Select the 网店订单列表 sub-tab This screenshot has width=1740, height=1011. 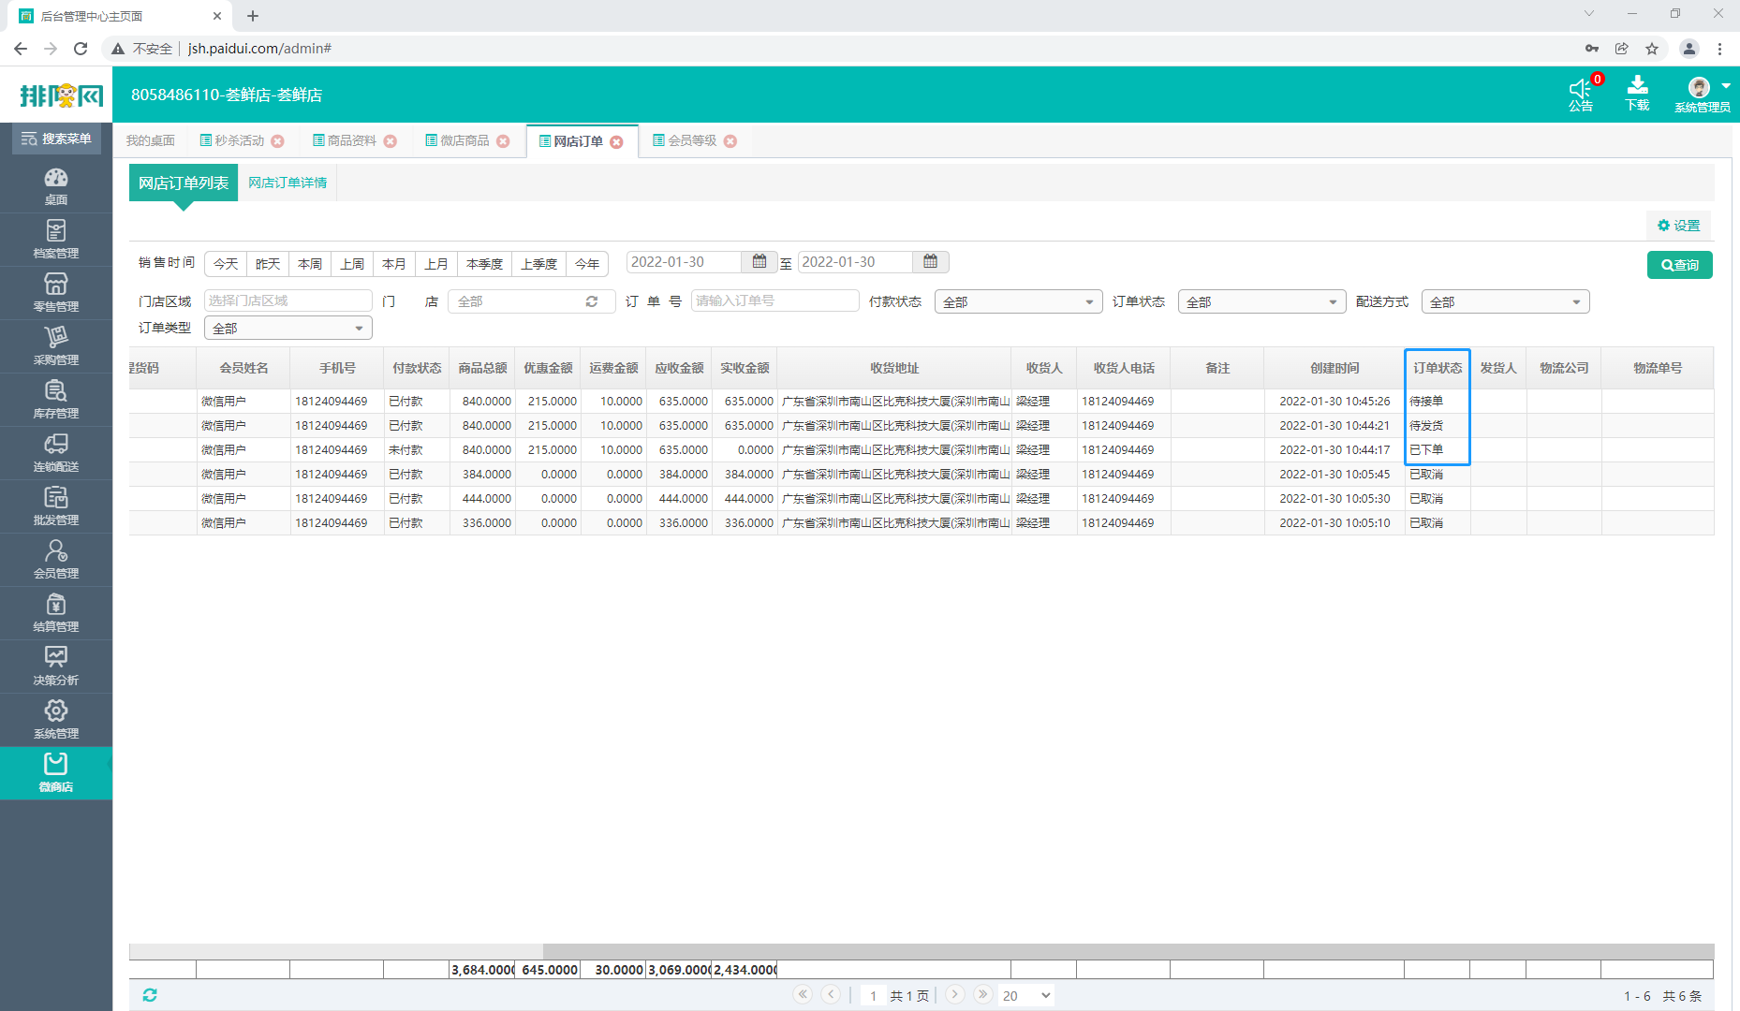184,183
